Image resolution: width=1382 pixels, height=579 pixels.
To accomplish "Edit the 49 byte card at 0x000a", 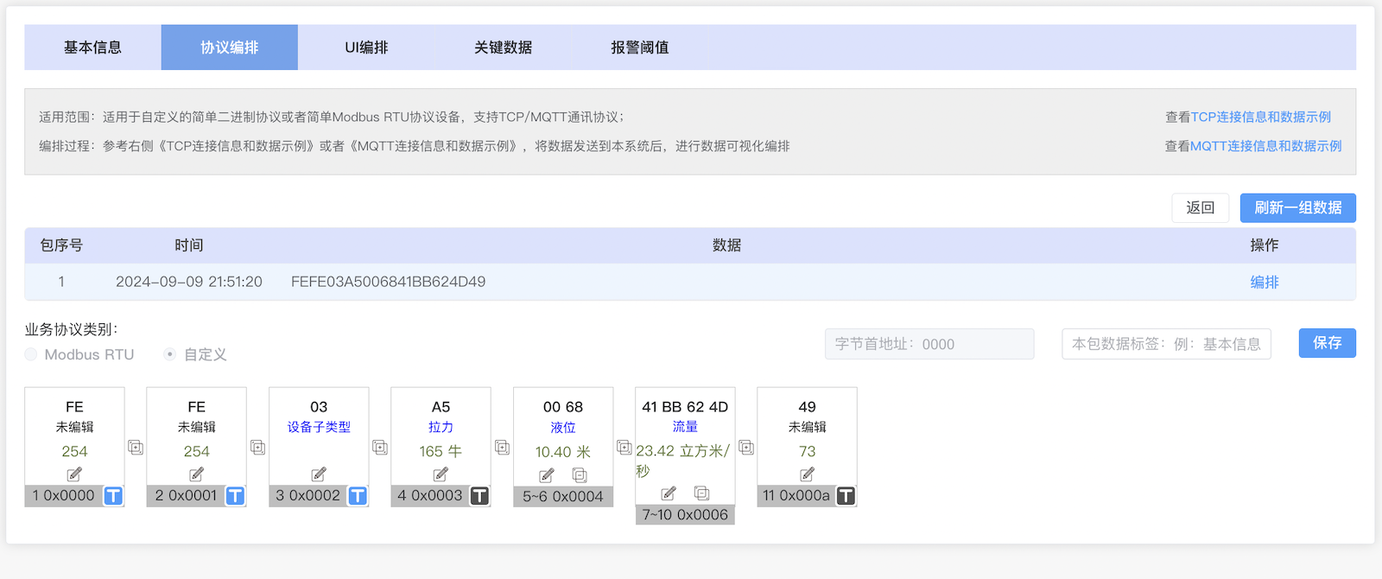I will coord(807,474).
